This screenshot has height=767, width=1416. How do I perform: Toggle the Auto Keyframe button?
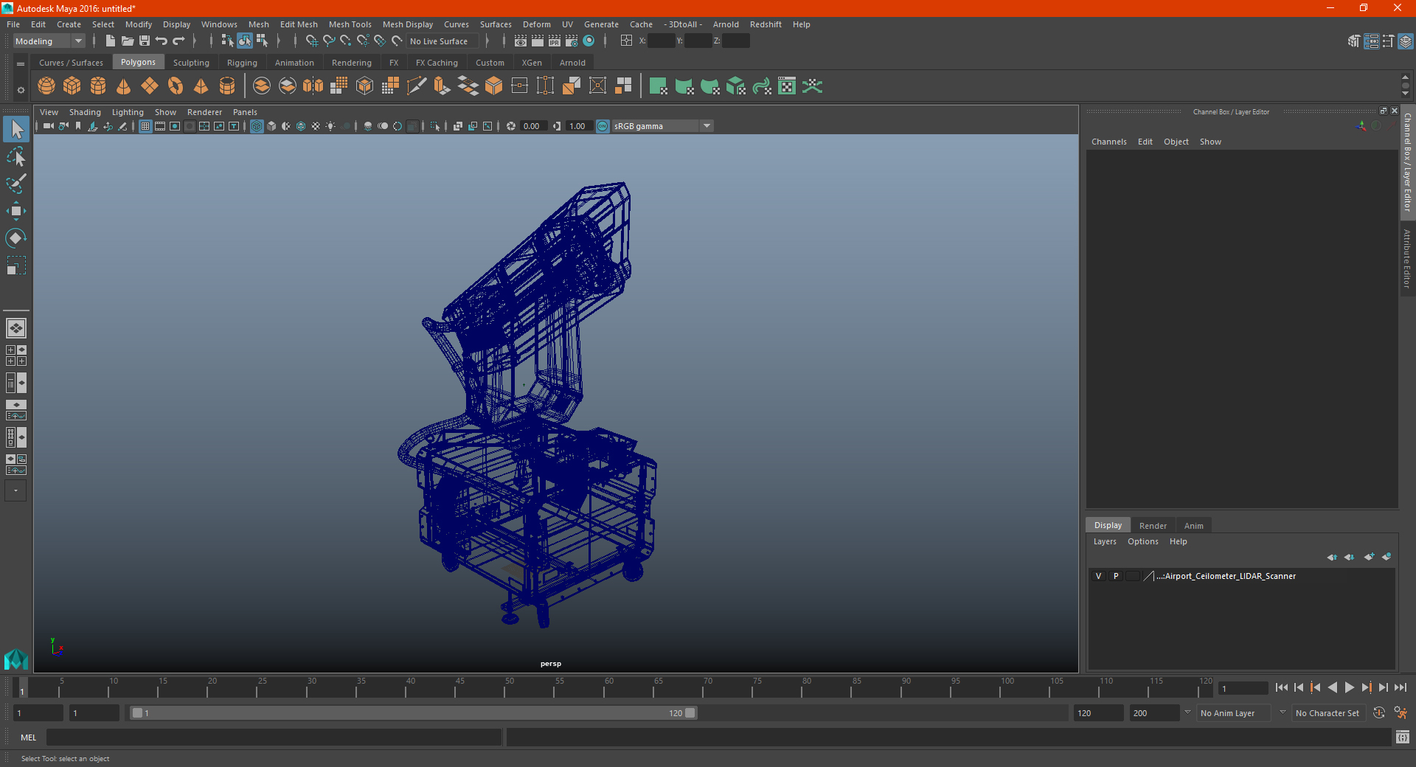(x=1379, y=713)
